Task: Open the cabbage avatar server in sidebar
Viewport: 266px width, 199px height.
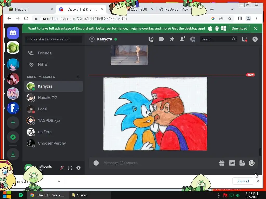Action: pyautogui.click(x=13, y=47)
